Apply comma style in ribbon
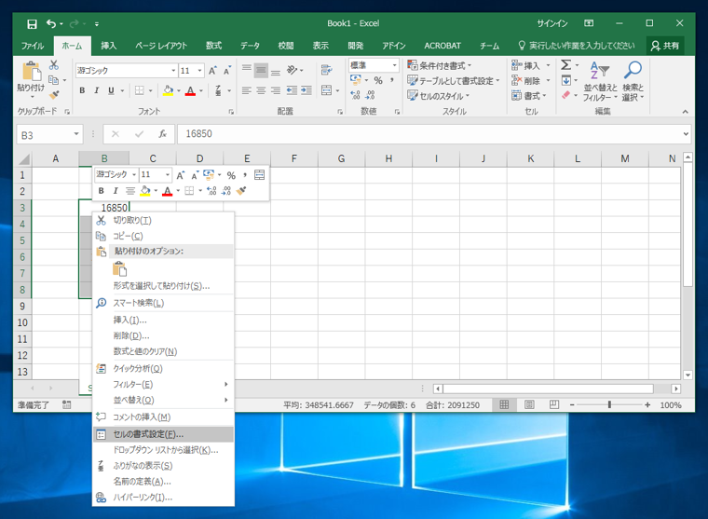Viewport: 708px width, 519px height. (x=392, y=80)
